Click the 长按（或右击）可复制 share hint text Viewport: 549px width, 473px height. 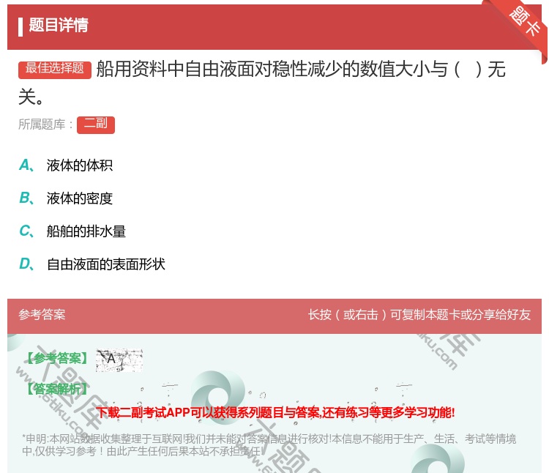coord(419,315)
